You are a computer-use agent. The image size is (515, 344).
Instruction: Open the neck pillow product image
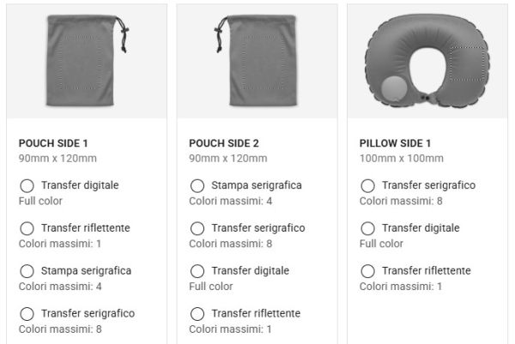427,61
